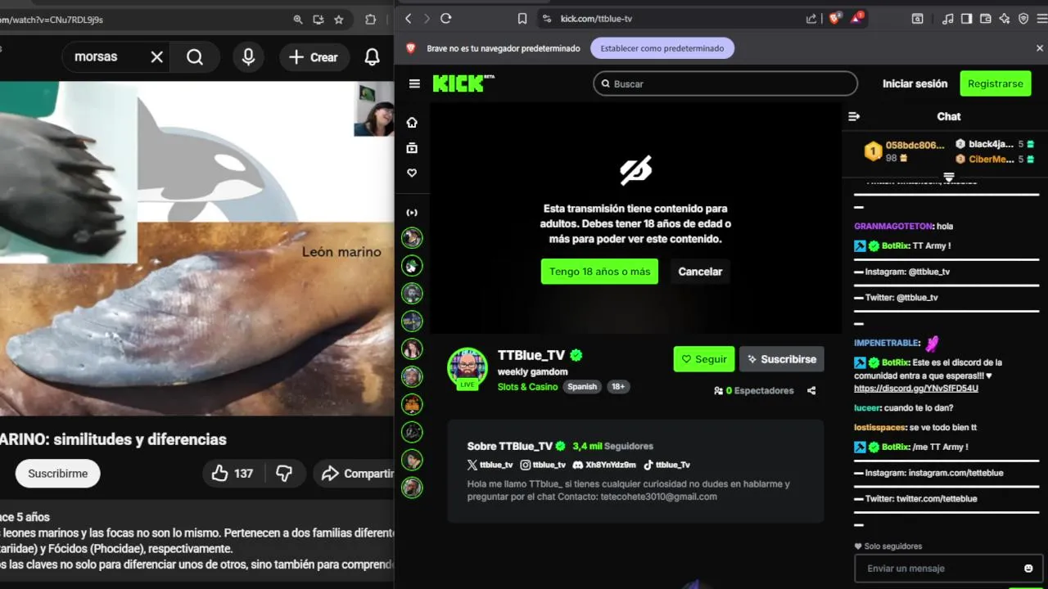Click the 18+ tag

pos(618,387)
